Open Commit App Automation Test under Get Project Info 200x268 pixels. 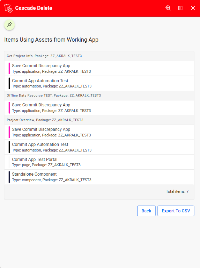point(99,83)
